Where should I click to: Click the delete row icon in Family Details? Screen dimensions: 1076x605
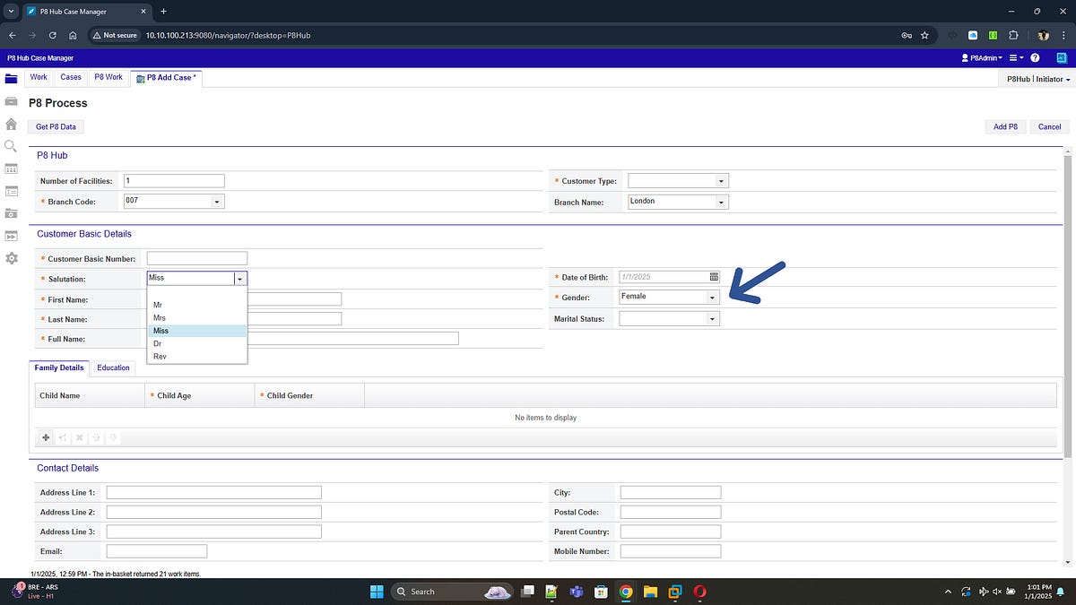(79, 437)
